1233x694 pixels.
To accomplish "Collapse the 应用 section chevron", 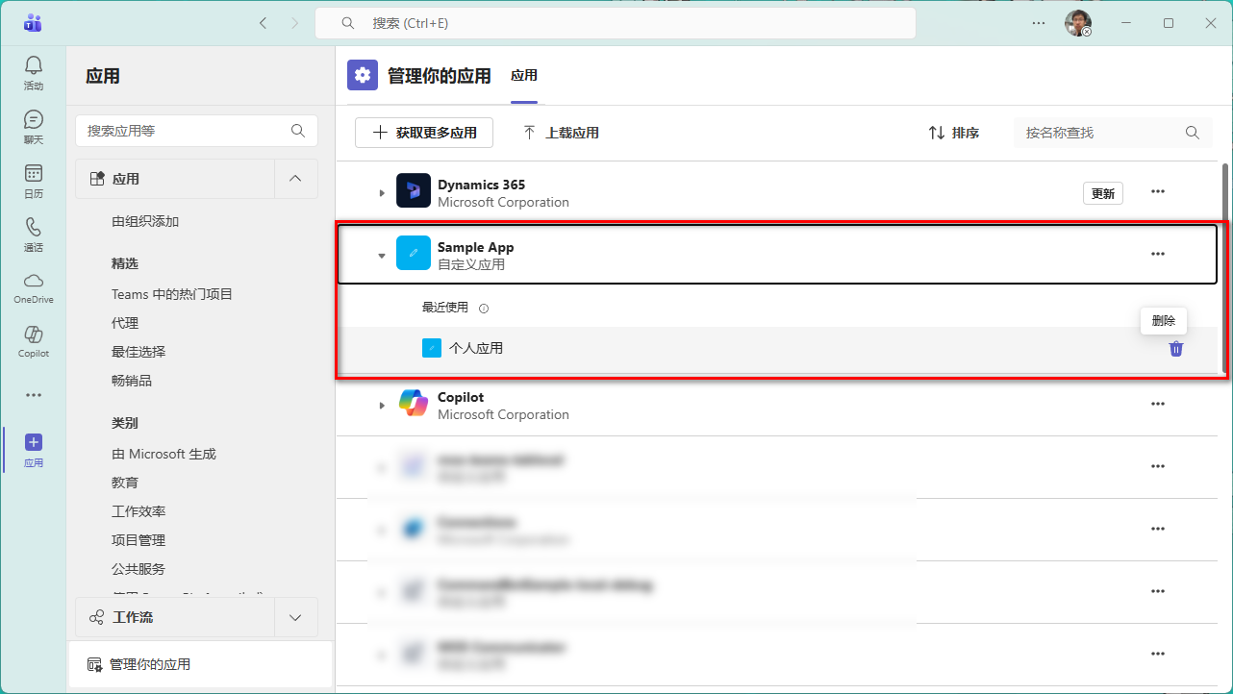I will click(296, 179).
